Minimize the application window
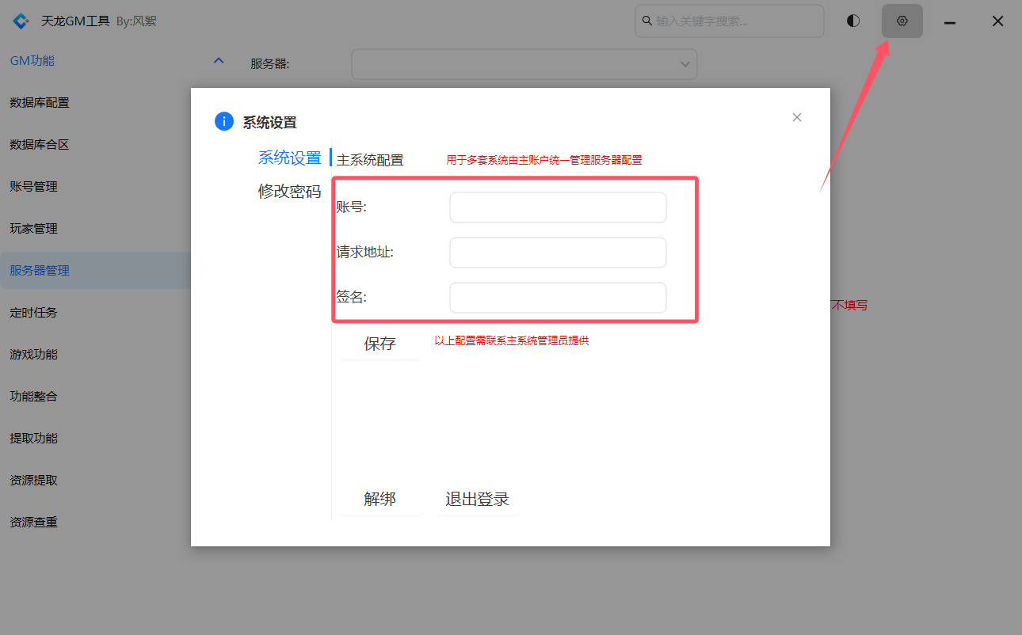1022x635 pixels. (950, 22)
